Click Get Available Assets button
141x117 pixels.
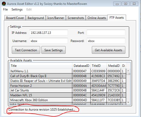coord(108,50)
